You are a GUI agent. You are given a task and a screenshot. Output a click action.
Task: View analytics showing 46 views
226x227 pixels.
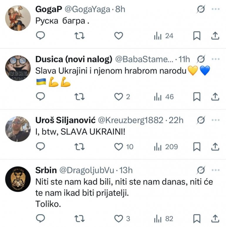click(164, 97)
